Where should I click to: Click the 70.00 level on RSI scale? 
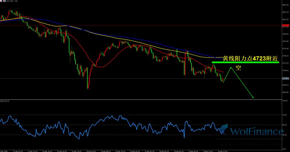(x=285, y=115)
